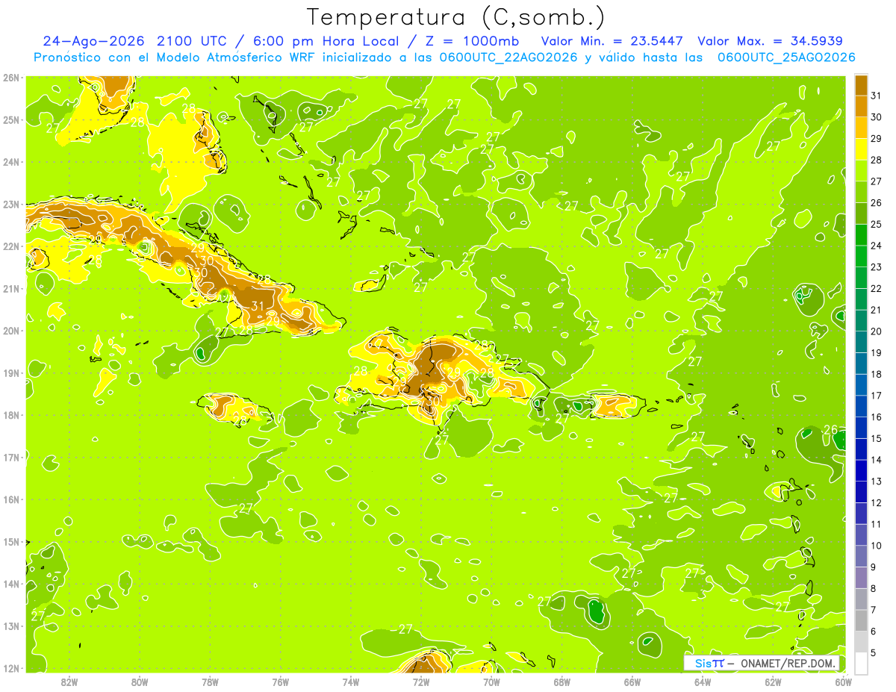Image resolution: width=896 pixels, height=692 pixels.
Task: Click the '13N' latitude axis label
Action: (x=11, y=626)
